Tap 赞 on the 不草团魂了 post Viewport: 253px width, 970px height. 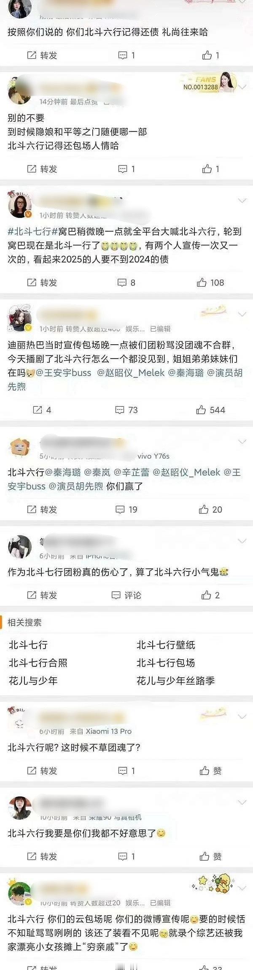tap(210, 771)
